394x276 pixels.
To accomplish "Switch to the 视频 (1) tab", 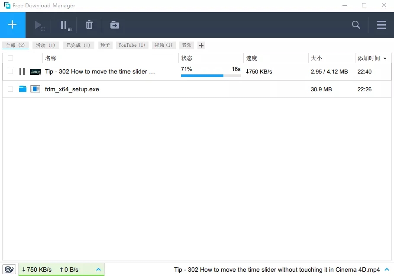I will 164,45.
